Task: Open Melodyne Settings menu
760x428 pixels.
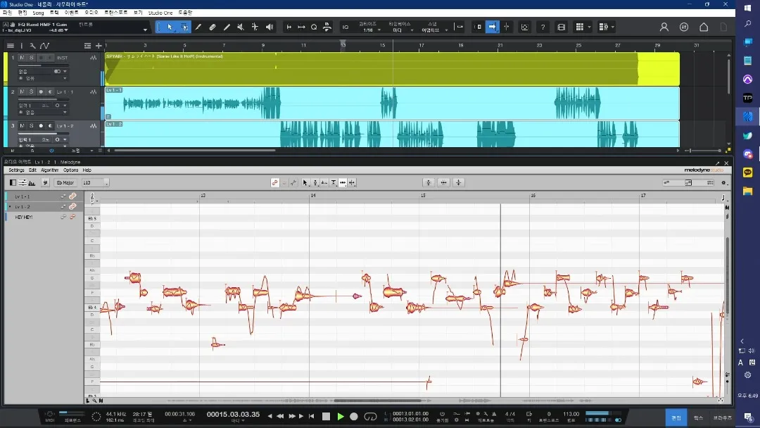Action: (x=16, y=170)
